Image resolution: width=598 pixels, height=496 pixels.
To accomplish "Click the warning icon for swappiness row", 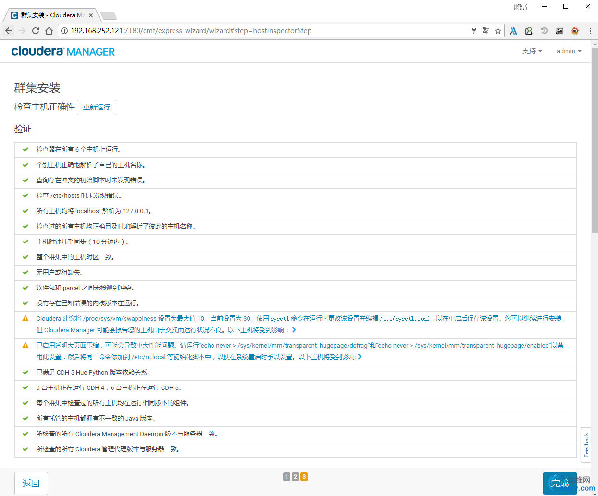I will pyautogui.click(x=25, y=318).
